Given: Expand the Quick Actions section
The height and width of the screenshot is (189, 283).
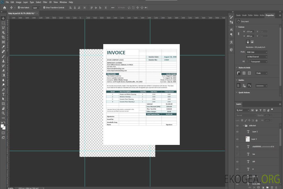Looking at the screenshot, I should coord(237,92).
